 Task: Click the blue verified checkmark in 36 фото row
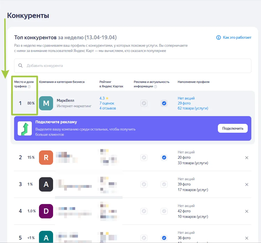click(164, 238)
